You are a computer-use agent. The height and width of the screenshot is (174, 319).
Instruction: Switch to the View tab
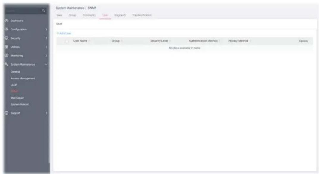[x=59, y=15]
